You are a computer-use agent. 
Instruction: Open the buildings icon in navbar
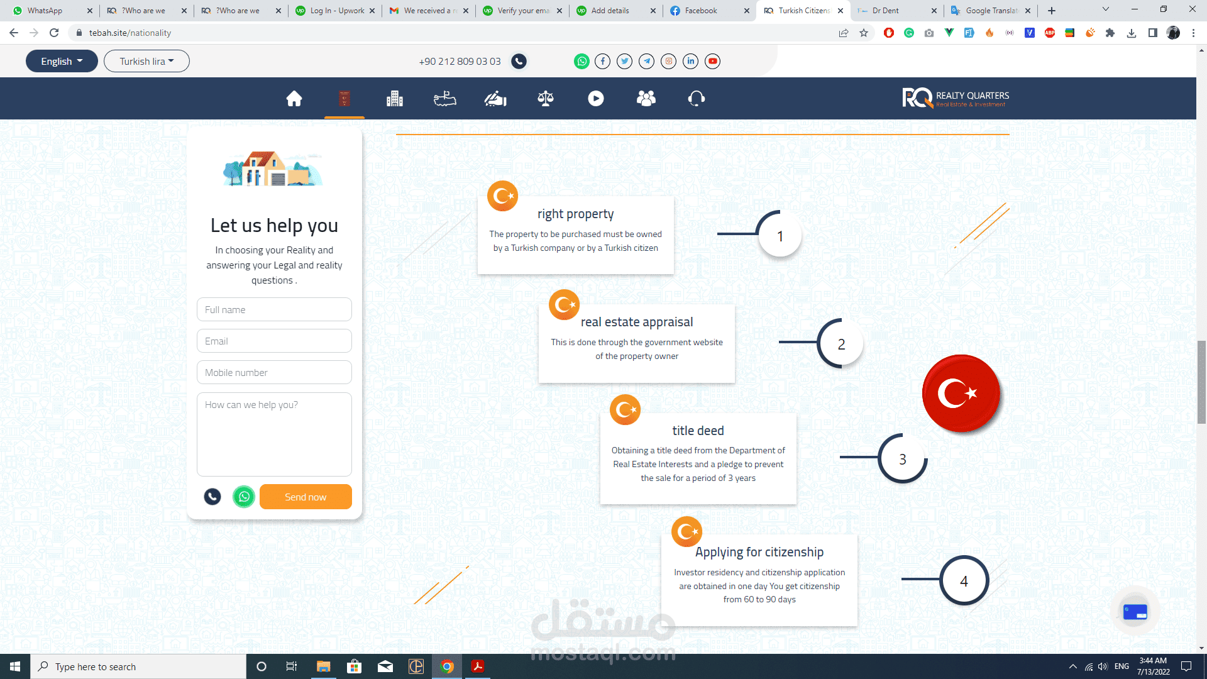coord(395,99)
